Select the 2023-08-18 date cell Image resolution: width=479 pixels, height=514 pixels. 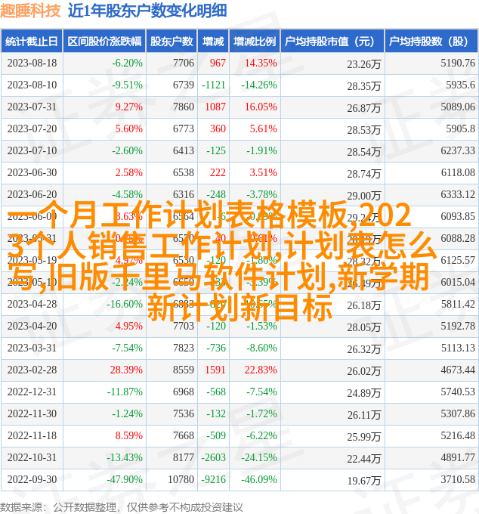pyautogui.click(x=32, y=63)
